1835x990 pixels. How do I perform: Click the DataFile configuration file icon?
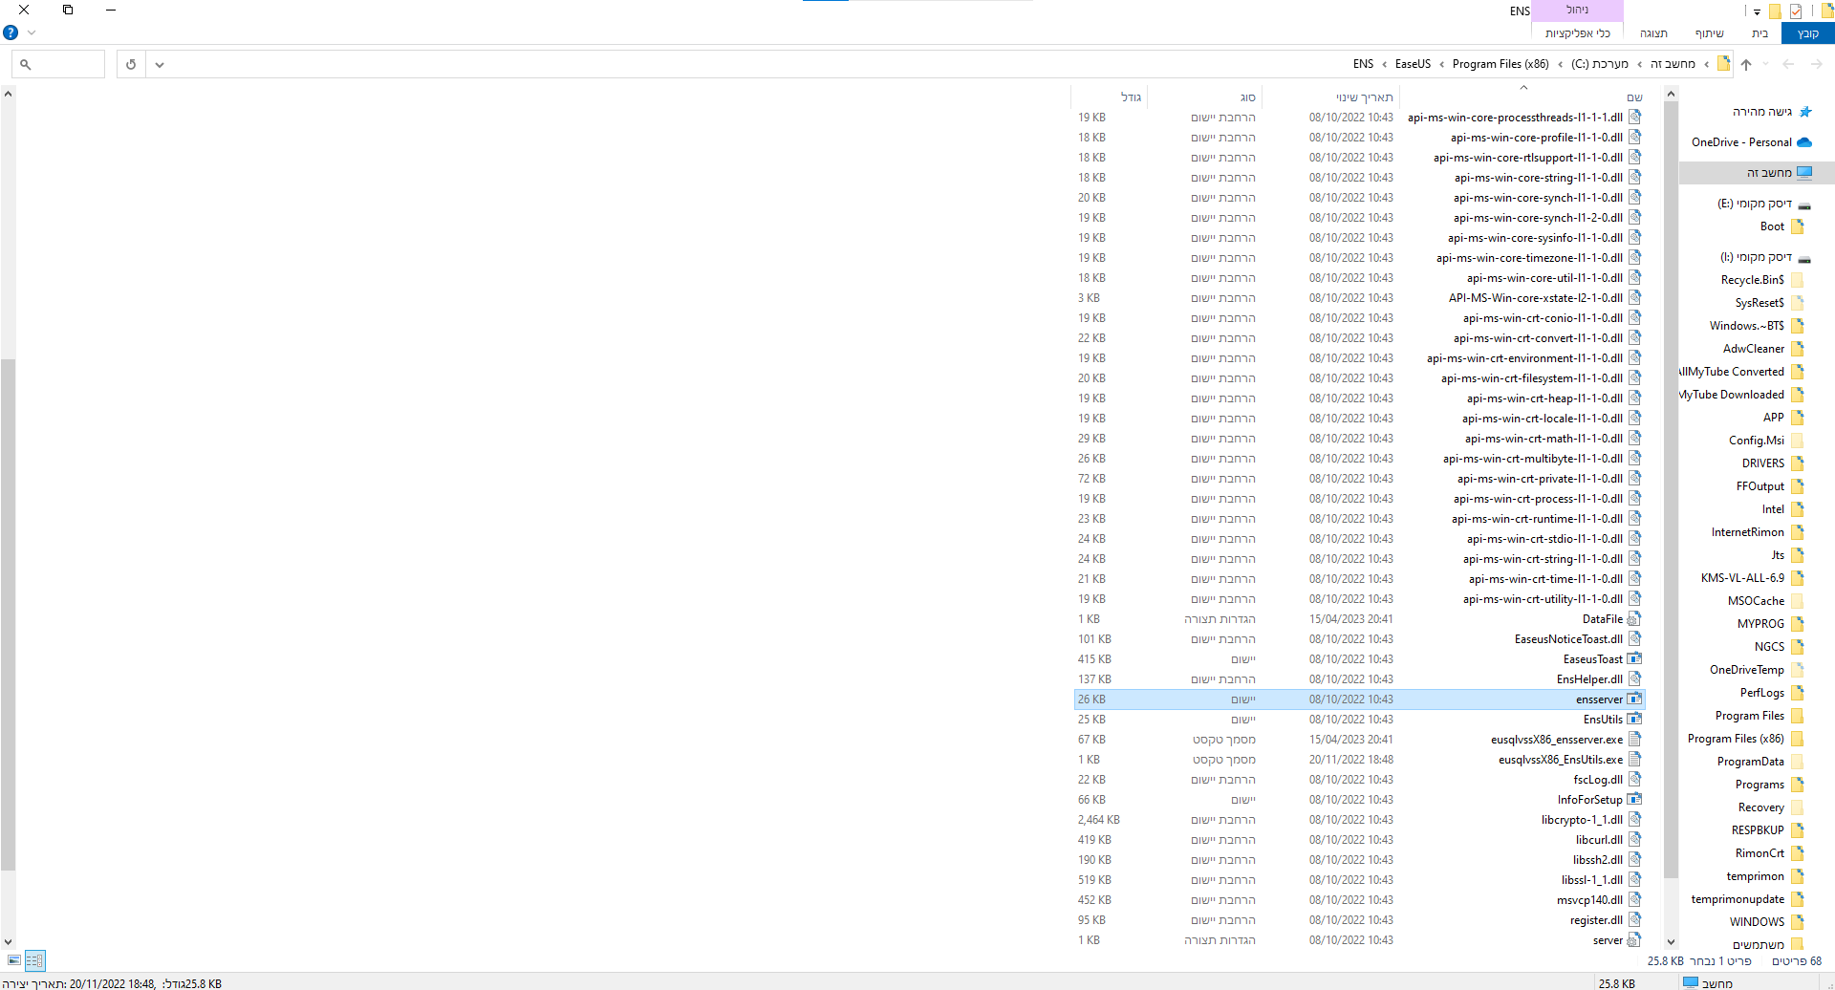(x=1634, y=619)
